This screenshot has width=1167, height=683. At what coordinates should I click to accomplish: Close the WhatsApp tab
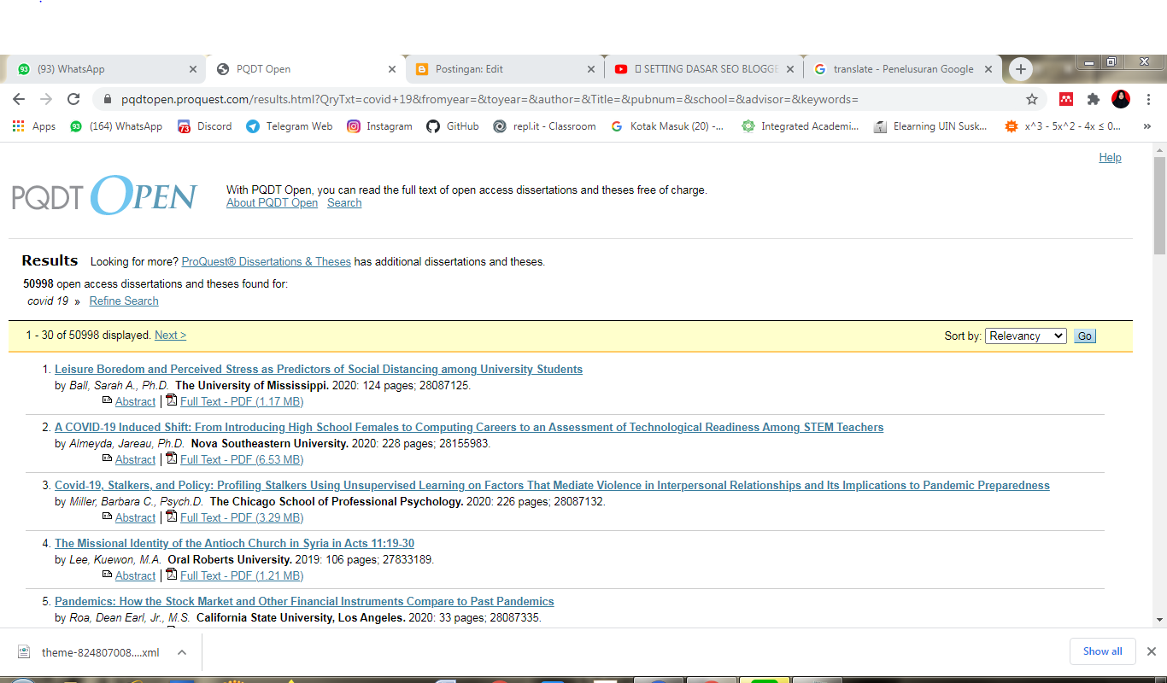[193, 69]
